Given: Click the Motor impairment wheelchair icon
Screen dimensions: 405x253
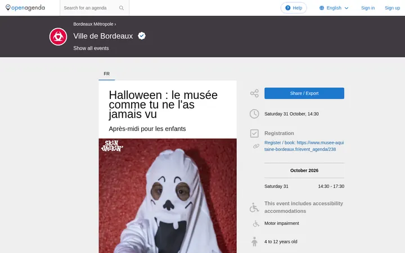Looking at the screenshot, I should (x=256, y=224).
